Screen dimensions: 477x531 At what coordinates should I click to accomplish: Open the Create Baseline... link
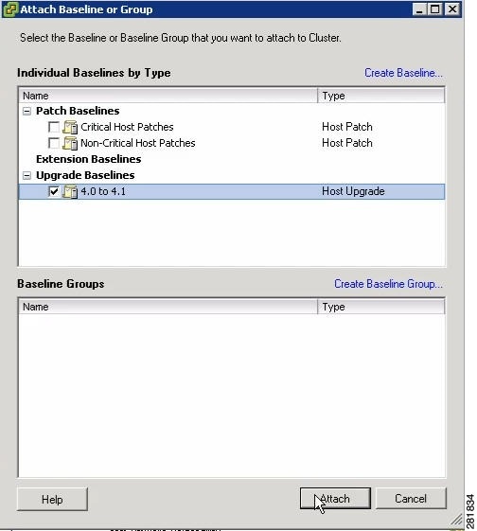point(403,73)
